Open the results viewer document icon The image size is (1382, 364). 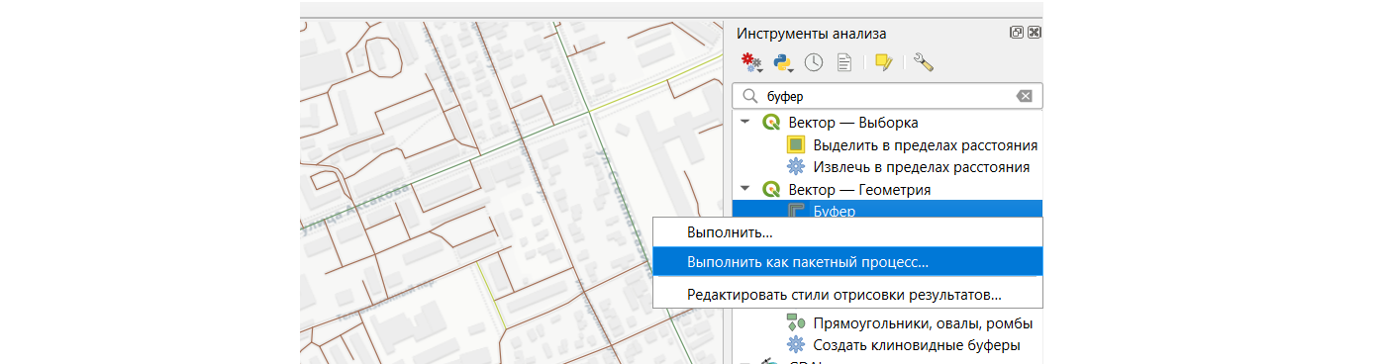[844, 63]
